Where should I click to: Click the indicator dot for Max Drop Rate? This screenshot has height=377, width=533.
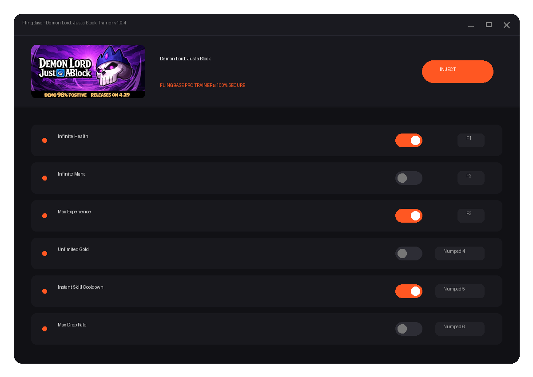(x=44, y=329)
